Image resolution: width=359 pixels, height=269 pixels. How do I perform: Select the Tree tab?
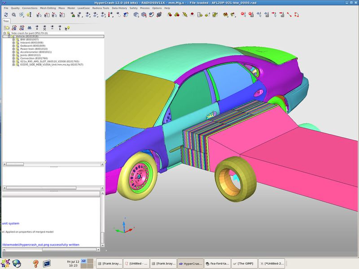click(x=6, y=21)
